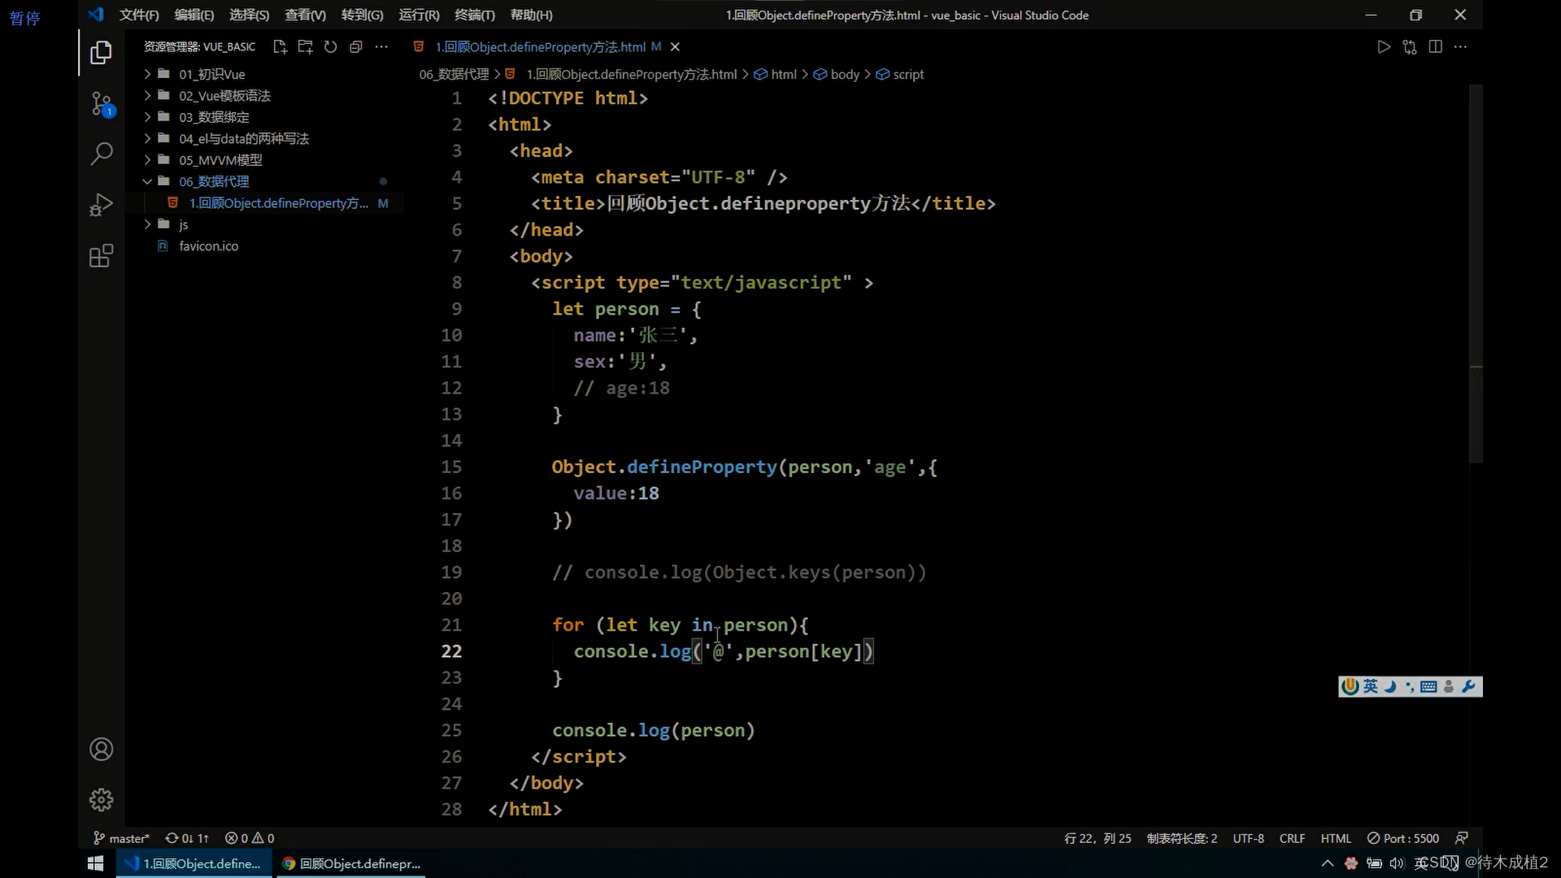Click the volume speaker tray icon
The width and height of the screenshot is (1561, 878).
(x=1397, y=863)
